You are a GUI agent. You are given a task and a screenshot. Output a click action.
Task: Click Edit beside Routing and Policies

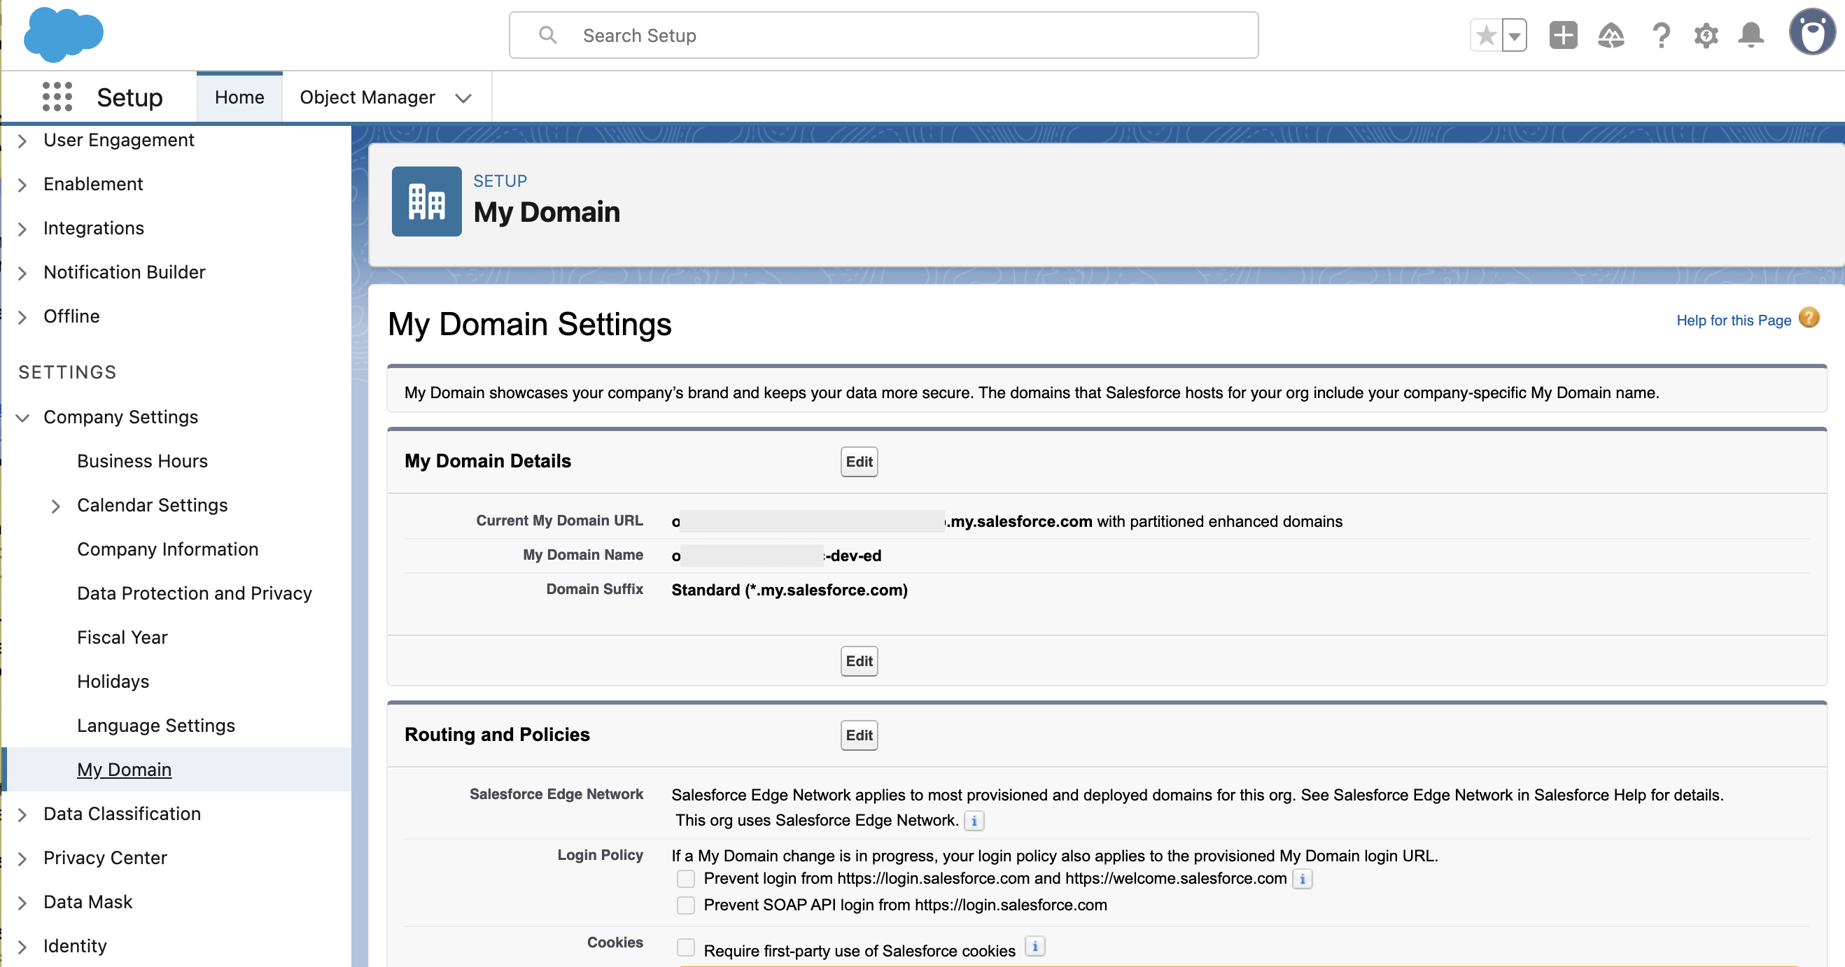859,735
